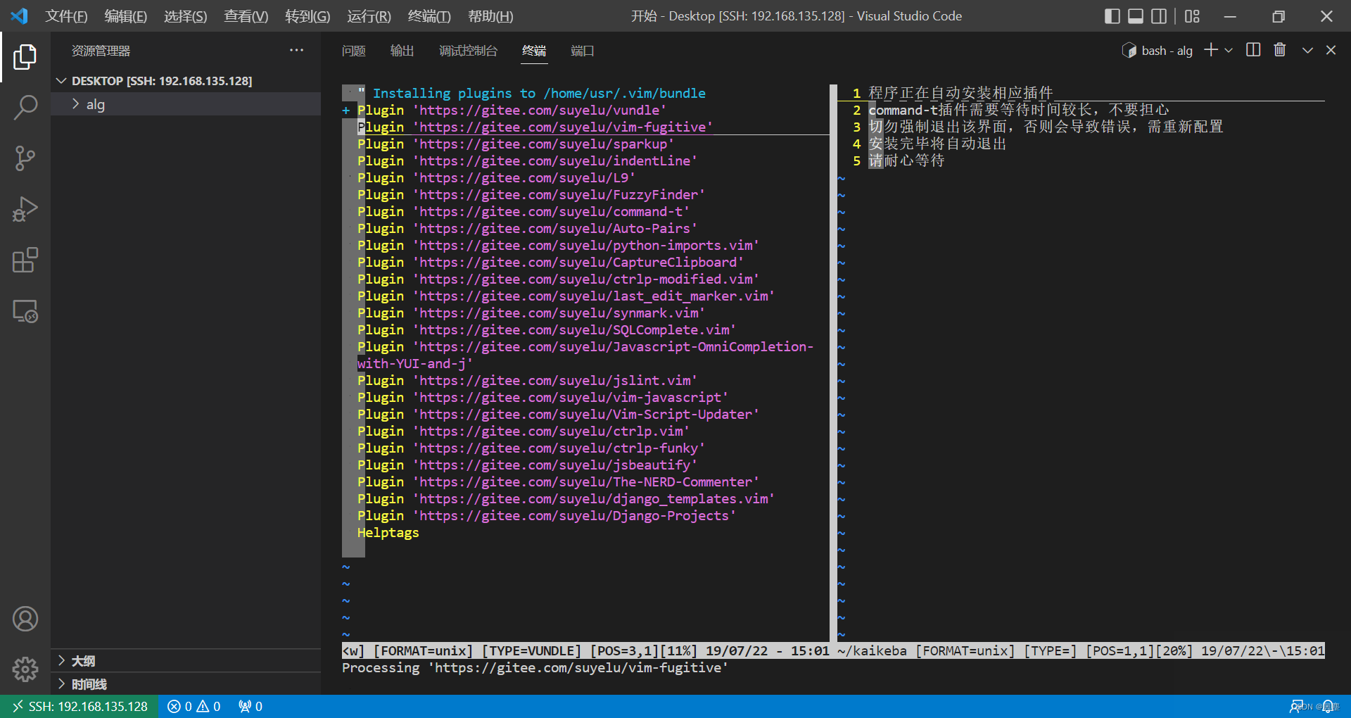Click the Helptags line in terminal
Screen dimensions: 1351x718
tap(388, 532)
